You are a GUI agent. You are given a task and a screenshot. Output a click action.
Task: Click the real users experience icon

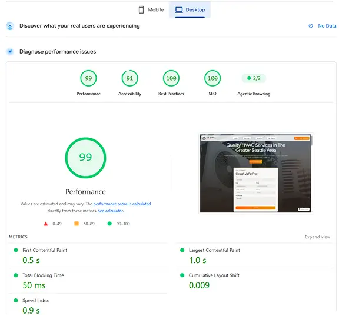click(10, 26)
